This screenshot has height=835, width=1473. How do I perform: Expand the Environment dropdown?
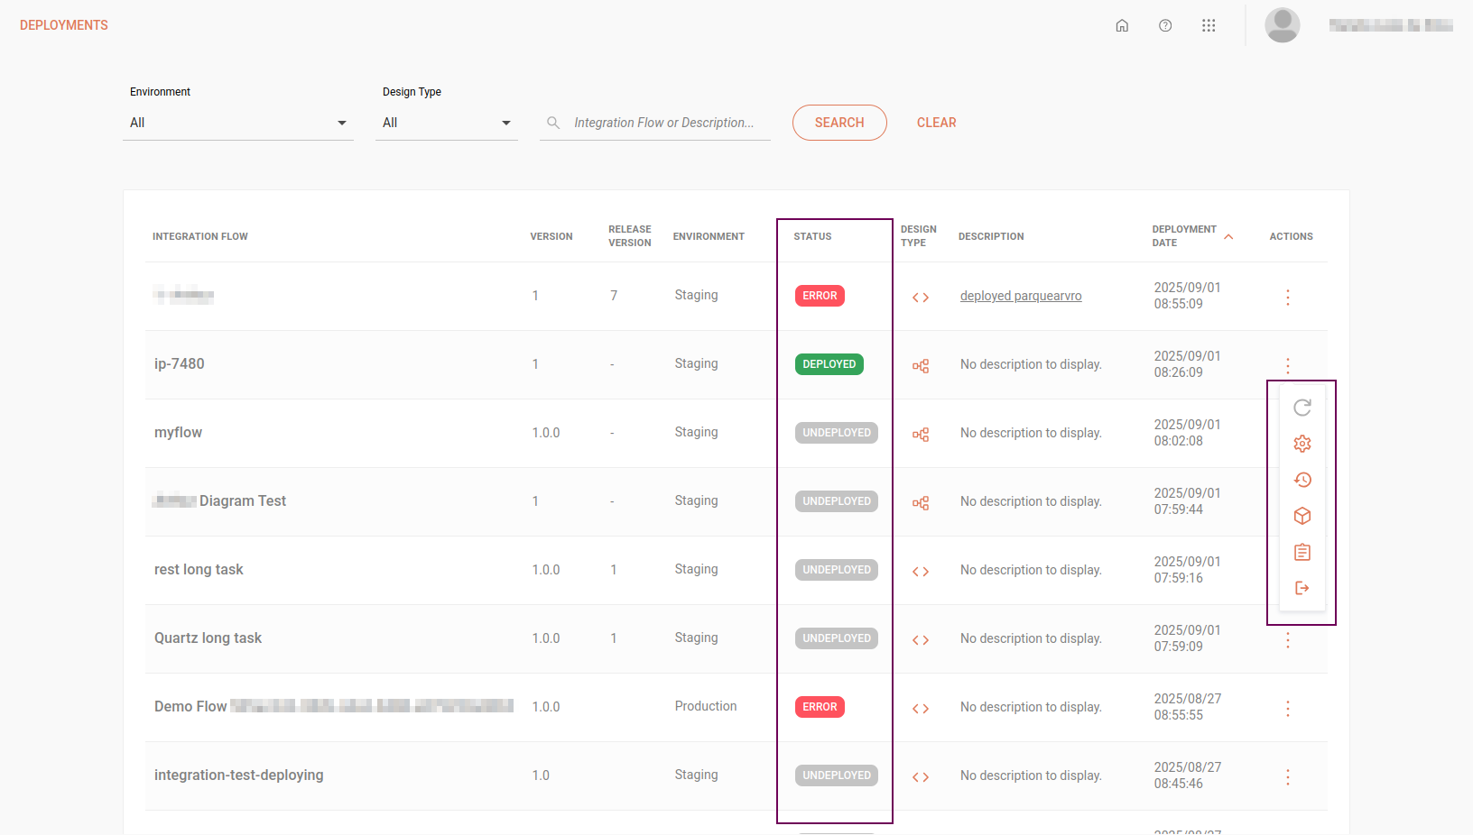click(x=238, y=123)
